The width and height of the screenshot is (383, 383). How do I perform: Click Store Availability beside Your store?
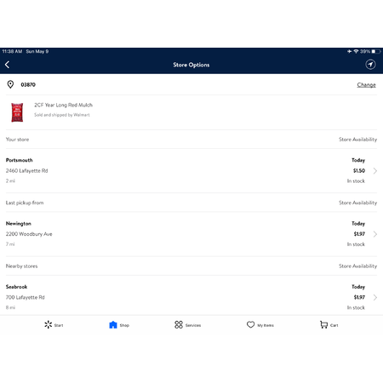357,140
